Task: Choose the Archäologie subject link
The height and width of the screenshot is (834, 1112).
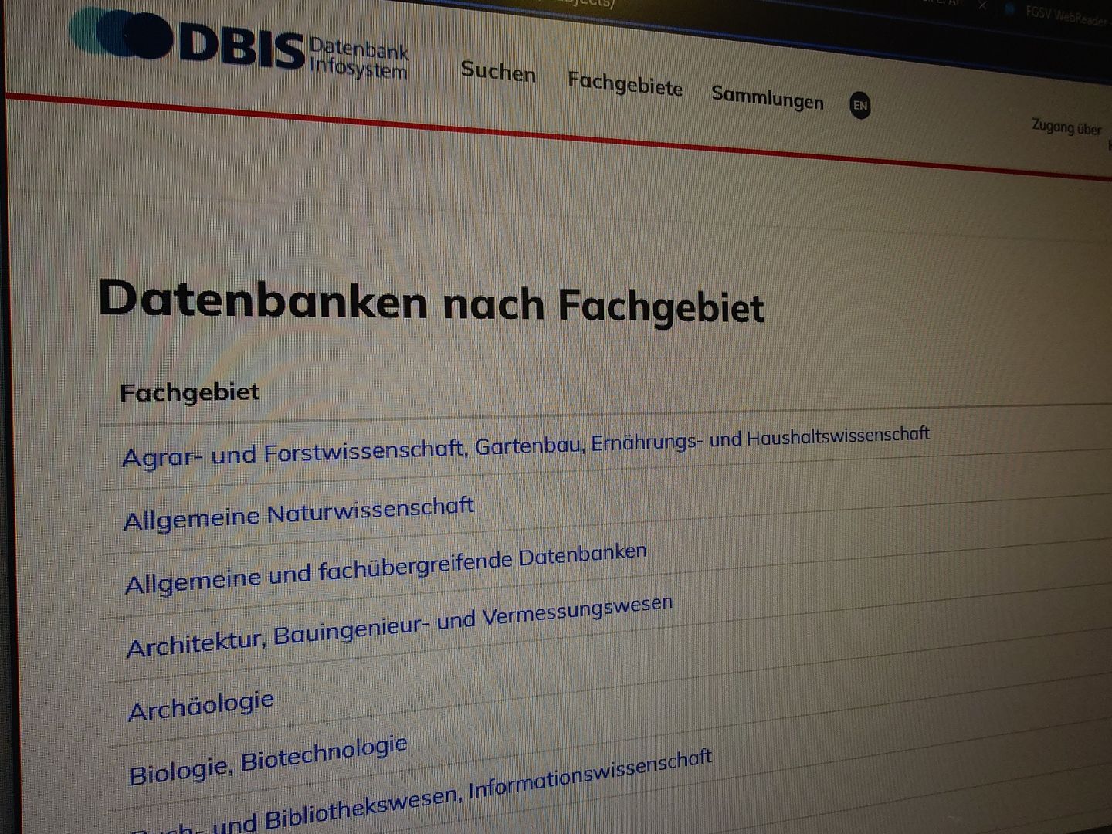Action: pyautogui.click(x=201, y=706)
